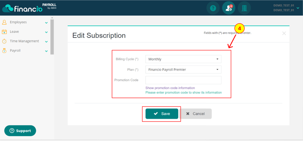Expand the Leave menu chevron

(46, 32)
